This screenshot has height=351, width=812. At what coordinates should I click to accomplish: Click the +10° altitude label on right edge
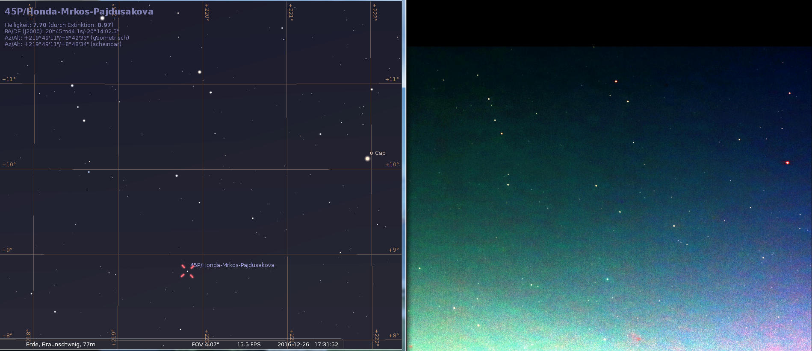[392, 165]
